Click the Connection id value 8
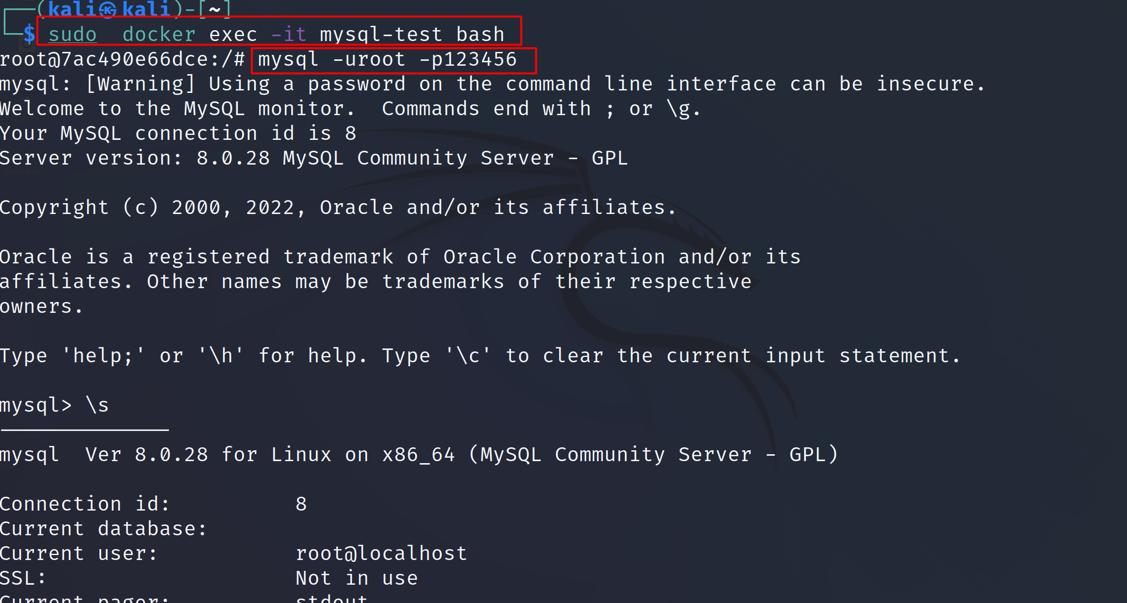This screenshot has width=1127, height=603. 301,504
